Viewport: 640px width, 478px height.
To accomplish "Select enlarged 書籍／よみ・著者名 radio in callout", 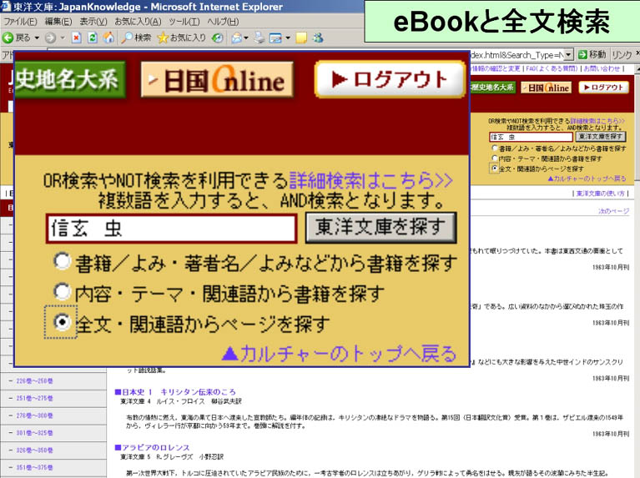I will (x=62, y=261).
